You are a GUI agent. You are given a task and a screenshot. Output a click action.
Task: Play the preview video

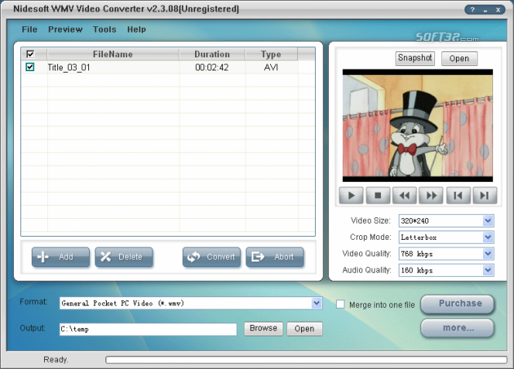pos(351,196)
